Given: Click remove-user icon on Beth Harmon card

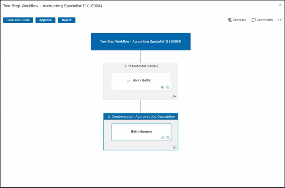Looking at the screenshot, I should (x=168, y=137).
